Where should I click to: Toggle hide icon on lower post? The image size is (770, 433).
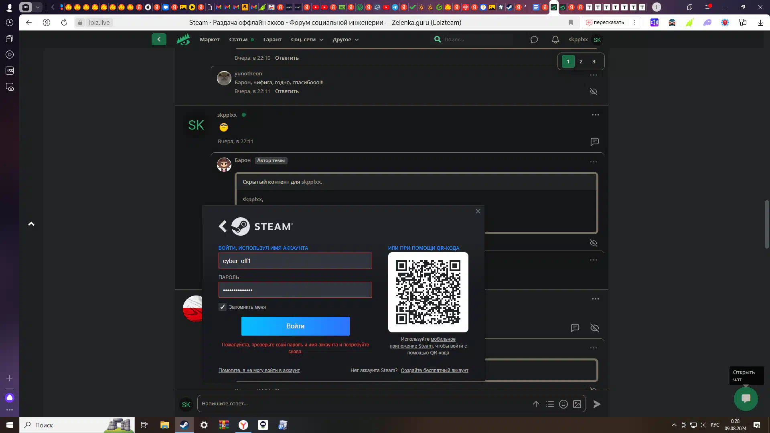(595, 328)
